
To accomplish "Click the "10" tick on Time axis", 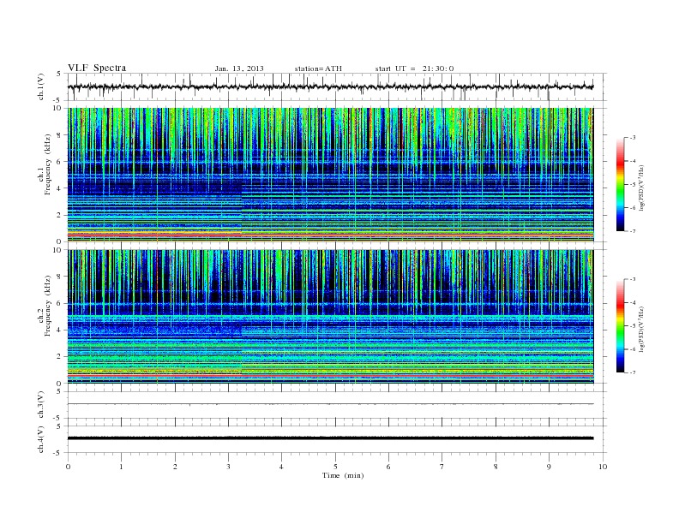I will (603, 467).
